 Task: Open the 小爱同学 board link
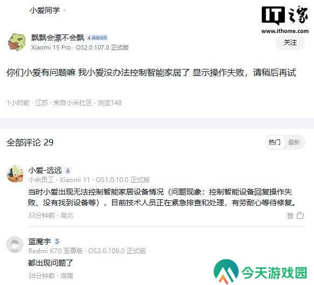coord(45,10)
